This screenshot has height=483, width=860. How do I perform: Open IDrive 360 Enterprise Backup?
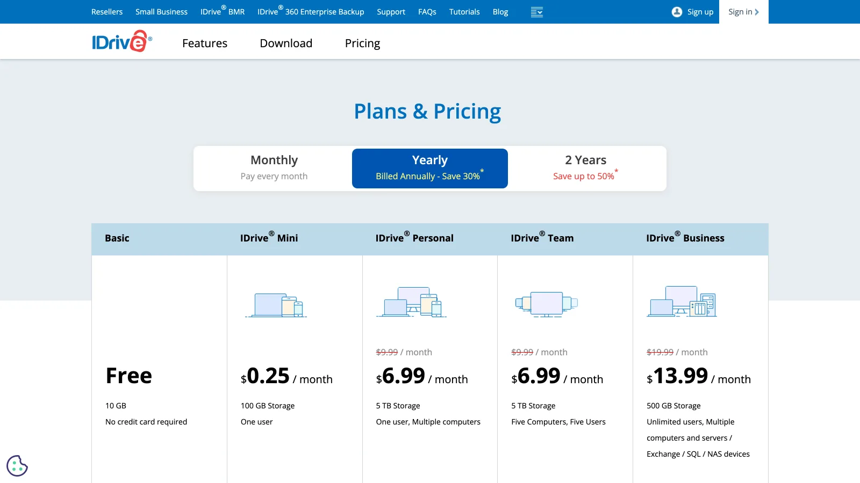point(311,12)
